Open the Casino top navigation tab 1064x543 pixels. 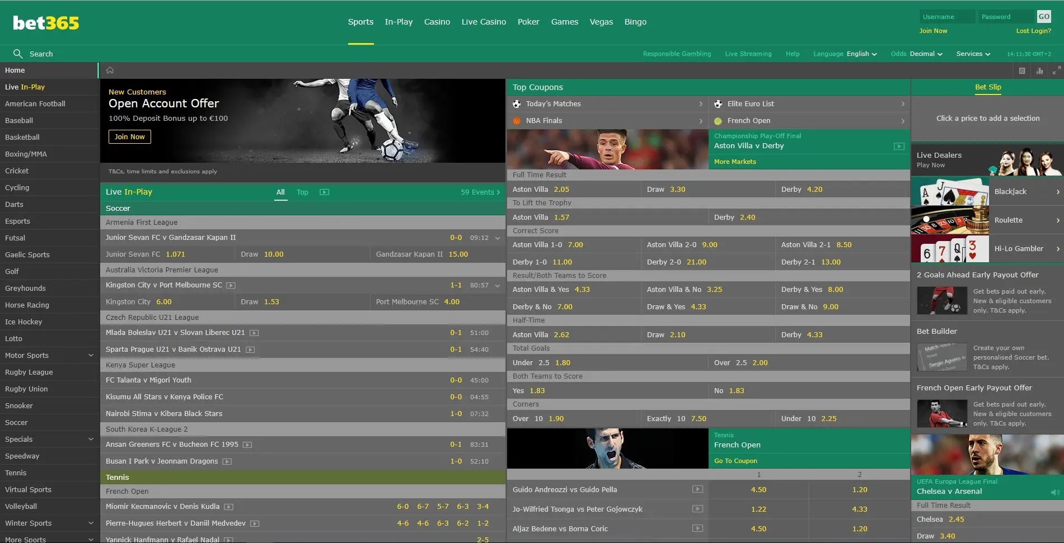pyautogui.click(x=437, y=22)
